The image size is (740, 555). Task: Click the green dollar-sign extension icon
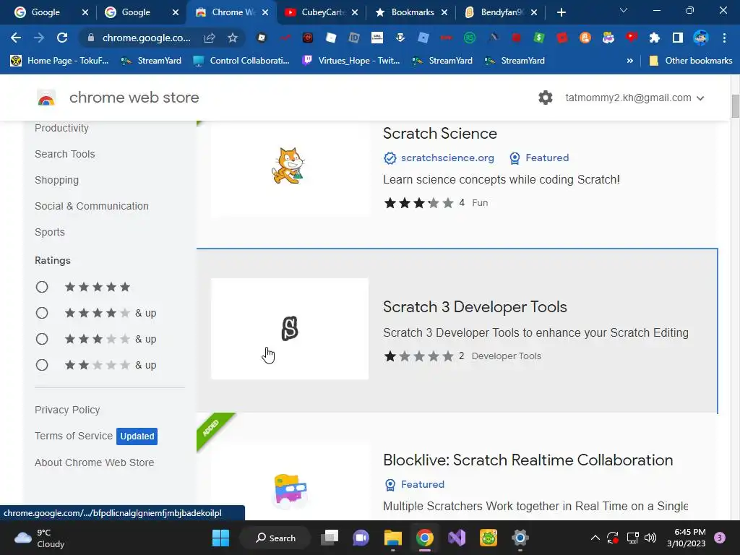[x=539, y=38]
